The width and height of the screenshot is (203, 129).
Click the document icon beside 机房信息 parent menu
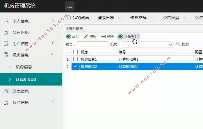point(6,55)
